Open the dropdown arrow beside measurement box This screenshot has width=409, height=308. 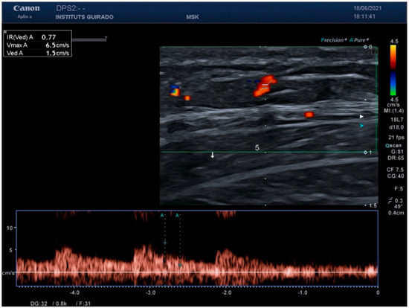click(x=106, y=38)
